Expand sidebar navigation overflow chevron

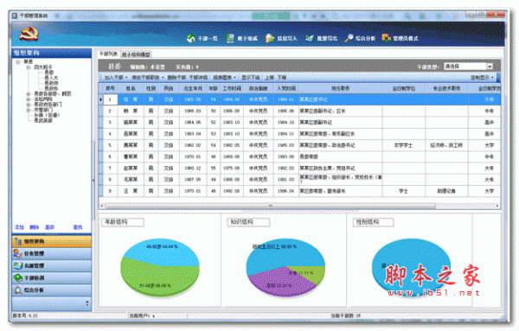[x=87, y=302]
